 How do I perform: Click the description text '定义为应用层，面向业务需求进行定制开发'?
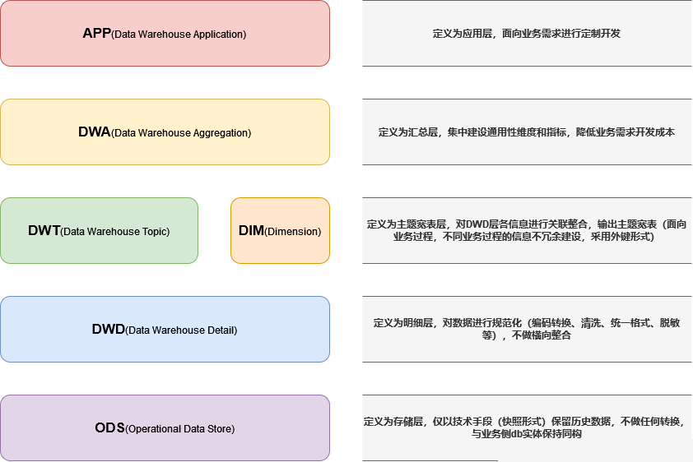(x=527, y=34)
